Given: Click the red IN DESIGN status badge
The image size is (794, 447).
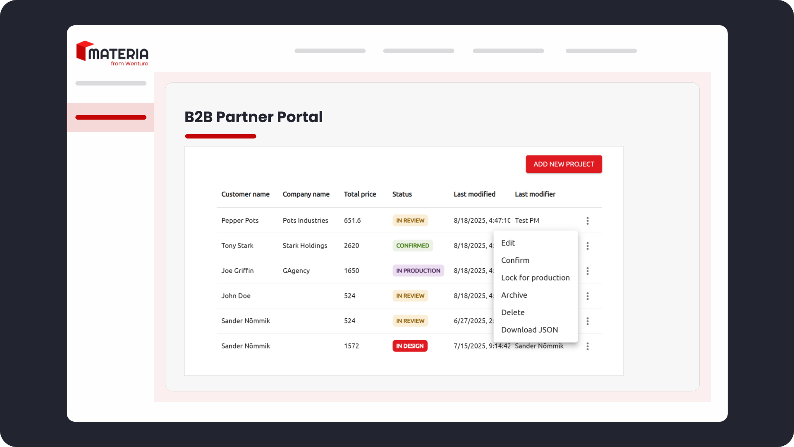Looking at the screenshot, I should pos(409,346).
